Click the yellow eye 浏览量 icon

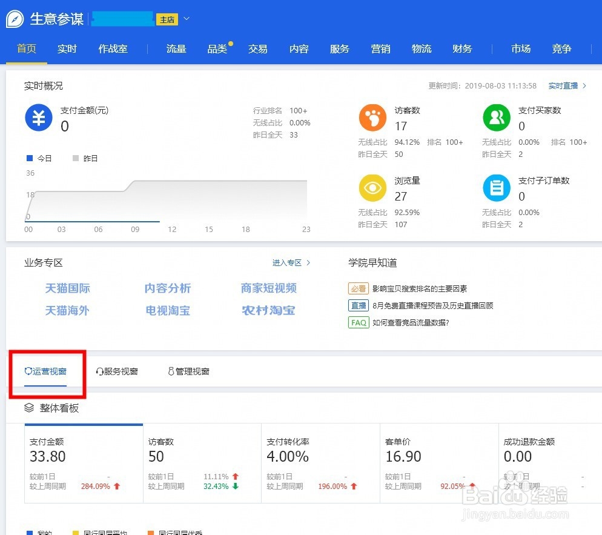[372, 188]
